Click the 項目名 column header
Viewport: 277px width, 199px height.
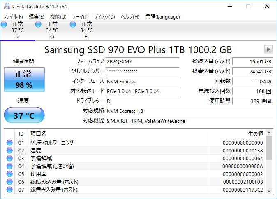coord(118,133)
